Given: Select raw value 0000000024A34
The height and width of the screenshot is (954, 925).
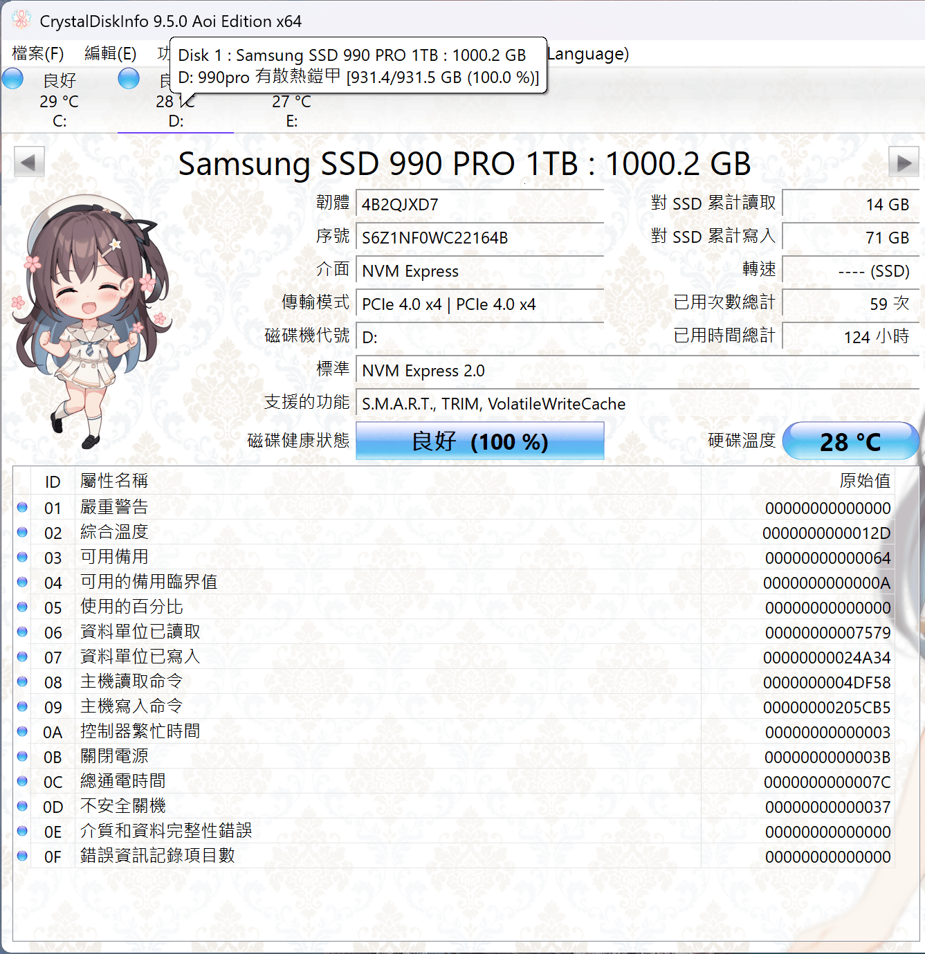Looking at the screenshot, I should click(827, 657).
